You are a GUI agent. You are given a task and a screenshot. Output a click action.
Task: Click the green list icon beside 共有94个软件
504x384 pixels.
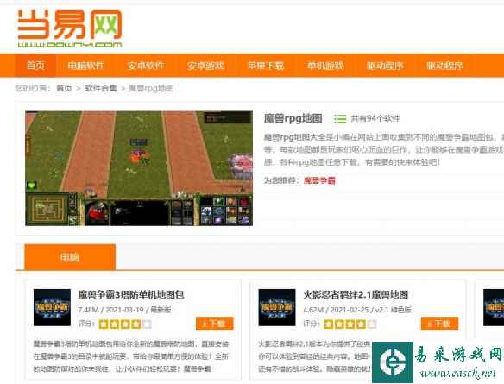coord(340,119)
